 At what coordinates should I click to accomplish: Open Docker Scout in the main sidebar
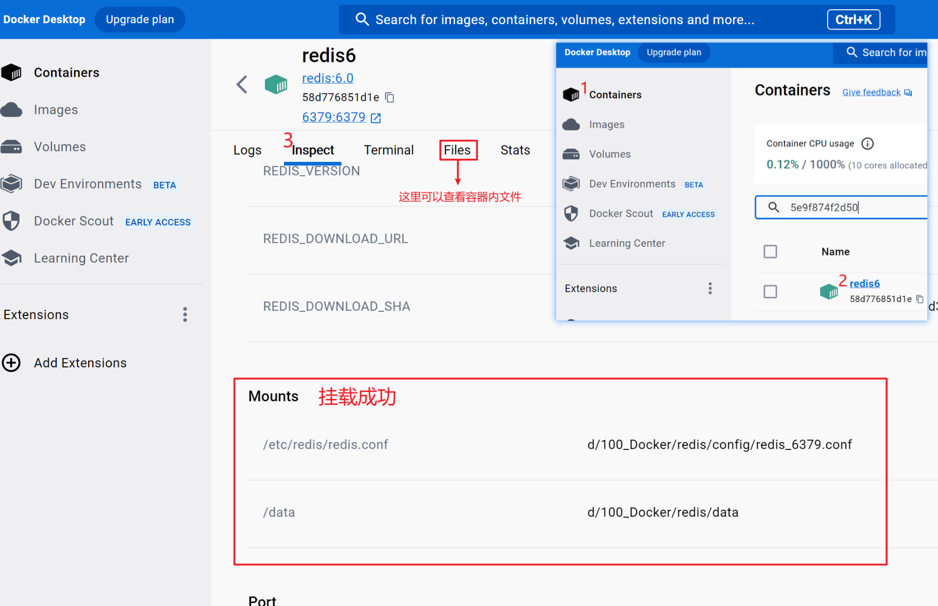[x=74, y=221]
